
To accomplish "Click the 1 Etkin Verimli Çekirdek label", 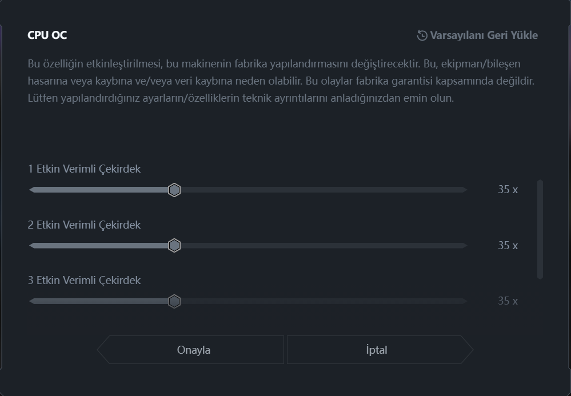I will 84,169.
